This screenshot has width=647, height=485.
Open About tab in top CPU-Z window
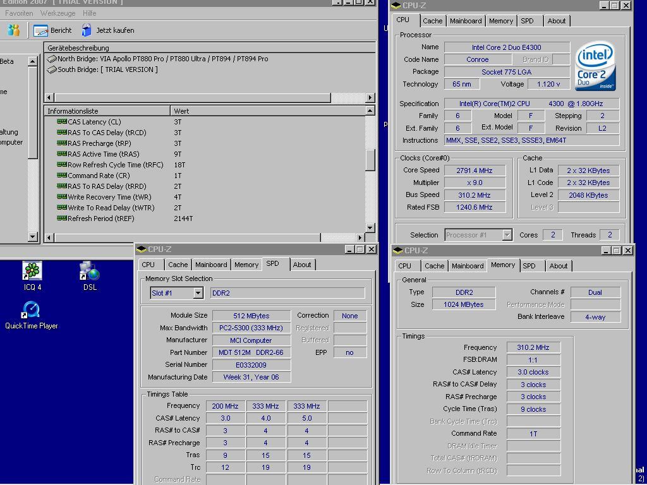click(x=557, y=21)
